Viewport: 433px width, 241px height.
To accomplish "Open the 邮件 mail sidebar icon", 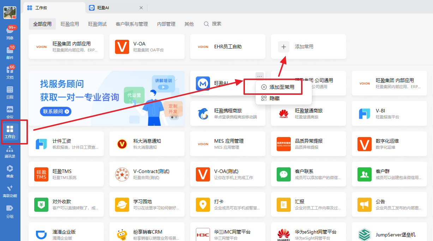I will click(10, 52).
